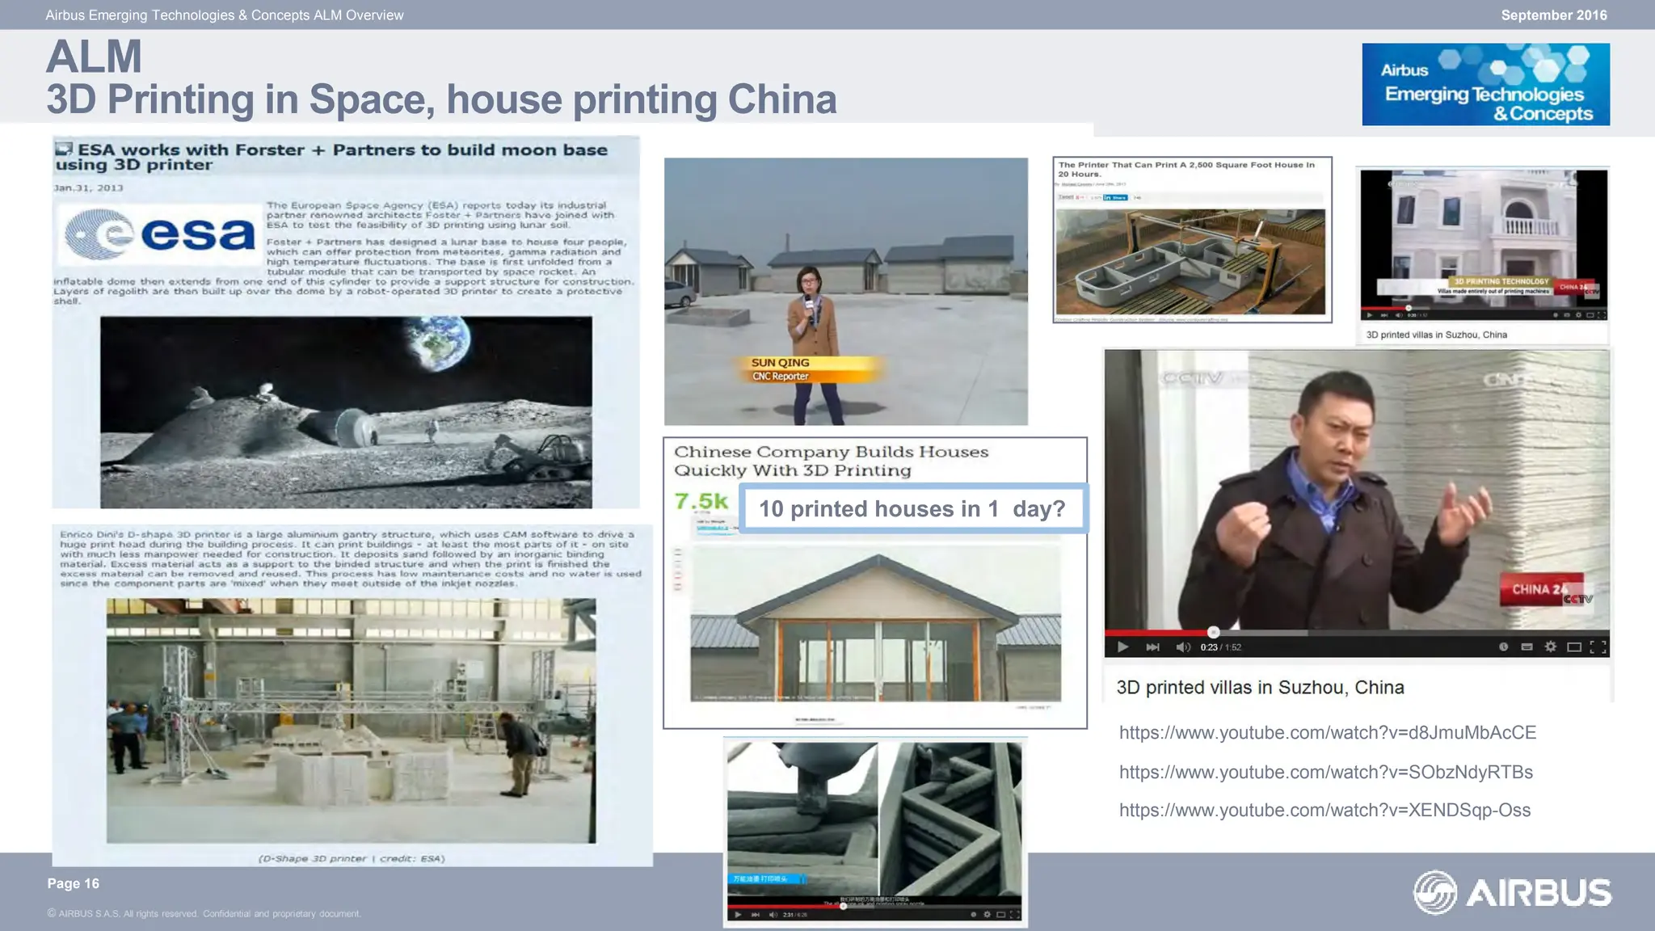Click theater mode in small top-right villa video
The width and height of the screenshot is (1655, 931).
click(x=1590, y=315)
